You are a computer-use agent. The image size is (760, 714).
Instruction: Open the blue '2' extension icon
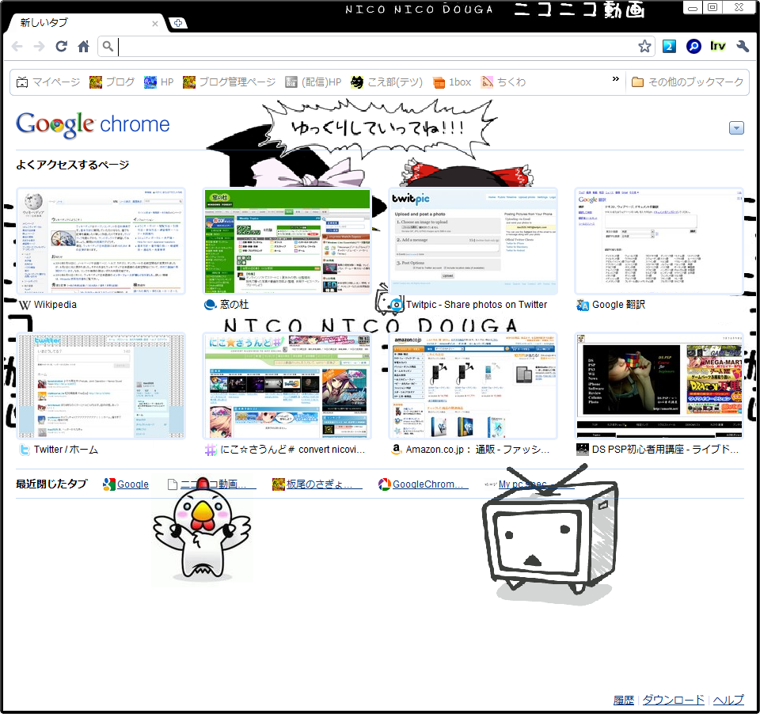point(669,47)
